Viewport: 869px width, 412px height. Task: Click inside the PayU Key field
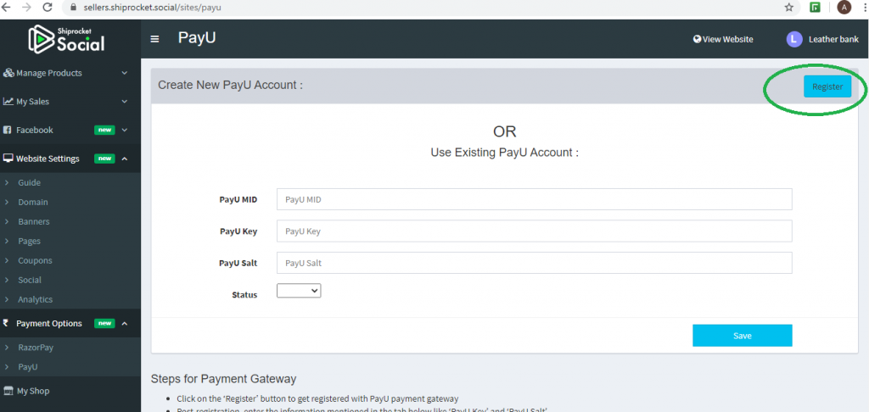[x=535, y=231]
